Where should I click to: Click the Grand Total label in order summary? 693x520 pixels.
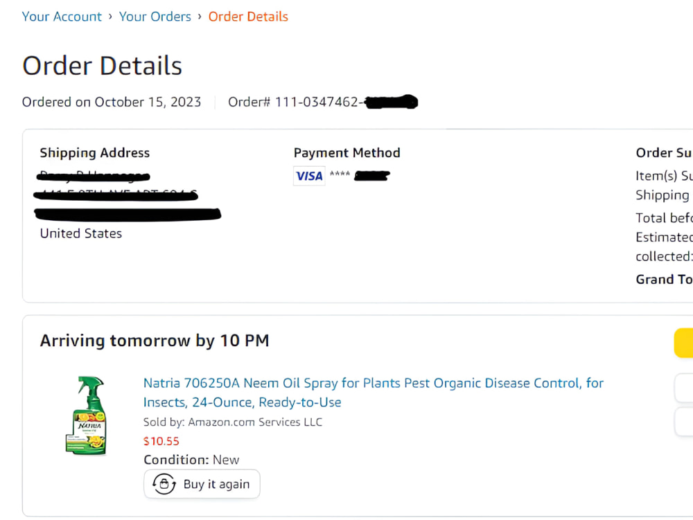[x=664, y=280]
